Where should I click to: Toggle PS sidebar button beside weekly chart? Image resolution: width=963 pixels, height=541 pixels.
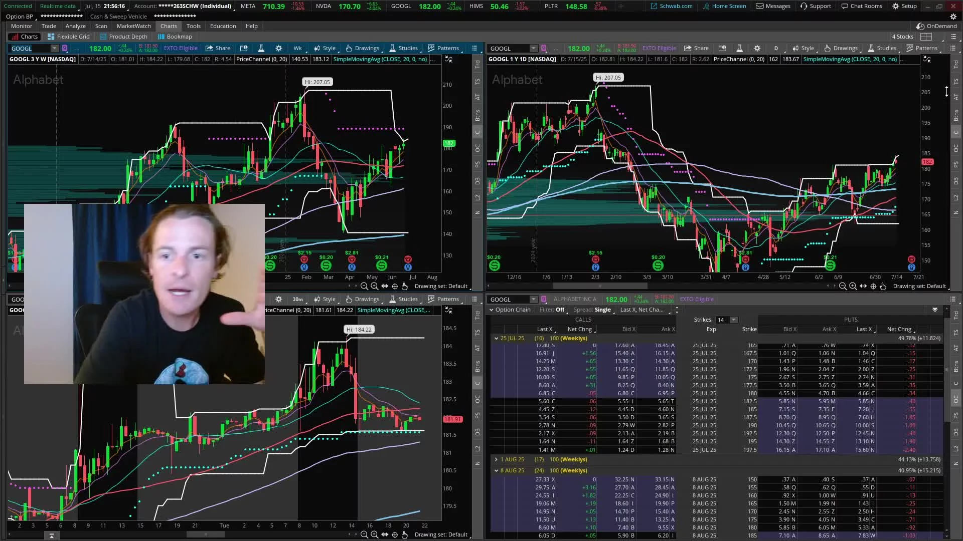[477, 164]
